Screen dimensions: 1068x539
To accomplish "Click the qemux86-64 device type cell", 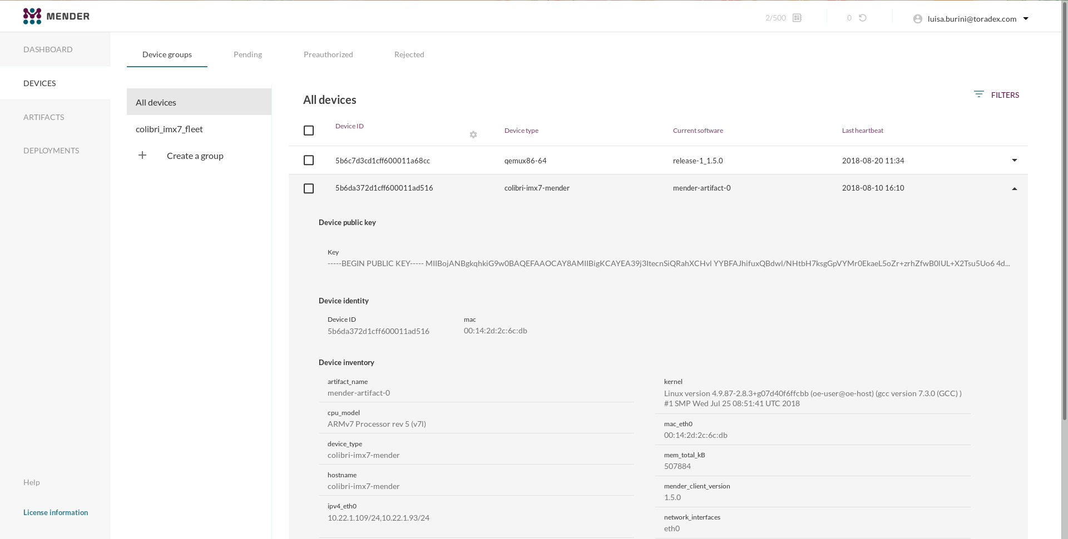I will (526, 161).
